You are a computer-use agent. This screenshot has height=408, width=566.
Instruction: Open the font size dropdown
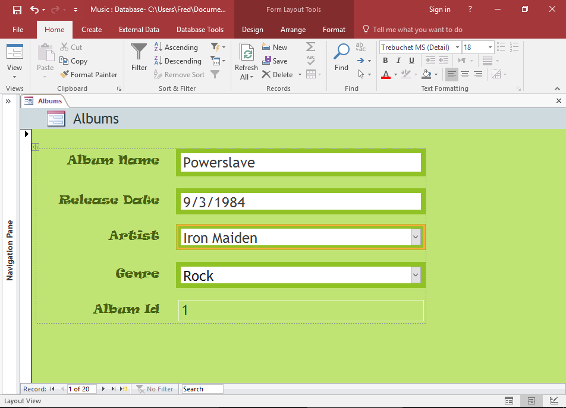(490, 47)
